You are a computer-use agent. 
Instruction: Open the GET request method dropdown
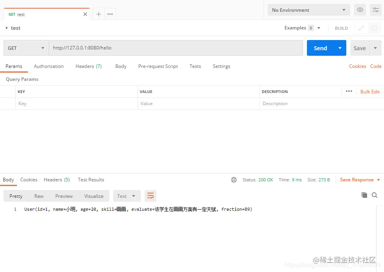pyautogui.click(x=26, y=47)
